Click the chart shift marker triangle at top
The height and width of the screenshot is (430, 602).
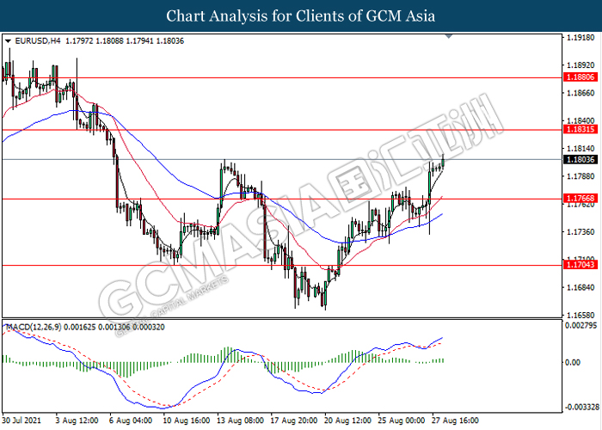point(449,36)
